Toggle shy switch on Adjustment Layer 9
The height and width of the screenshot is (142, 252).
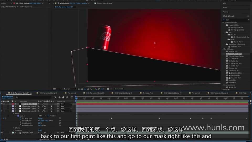pyautogui.click(x=39, y=111)
